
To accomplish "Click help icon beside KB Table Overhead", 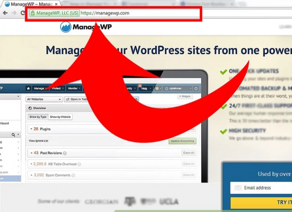I will click(x=79, y=164).
